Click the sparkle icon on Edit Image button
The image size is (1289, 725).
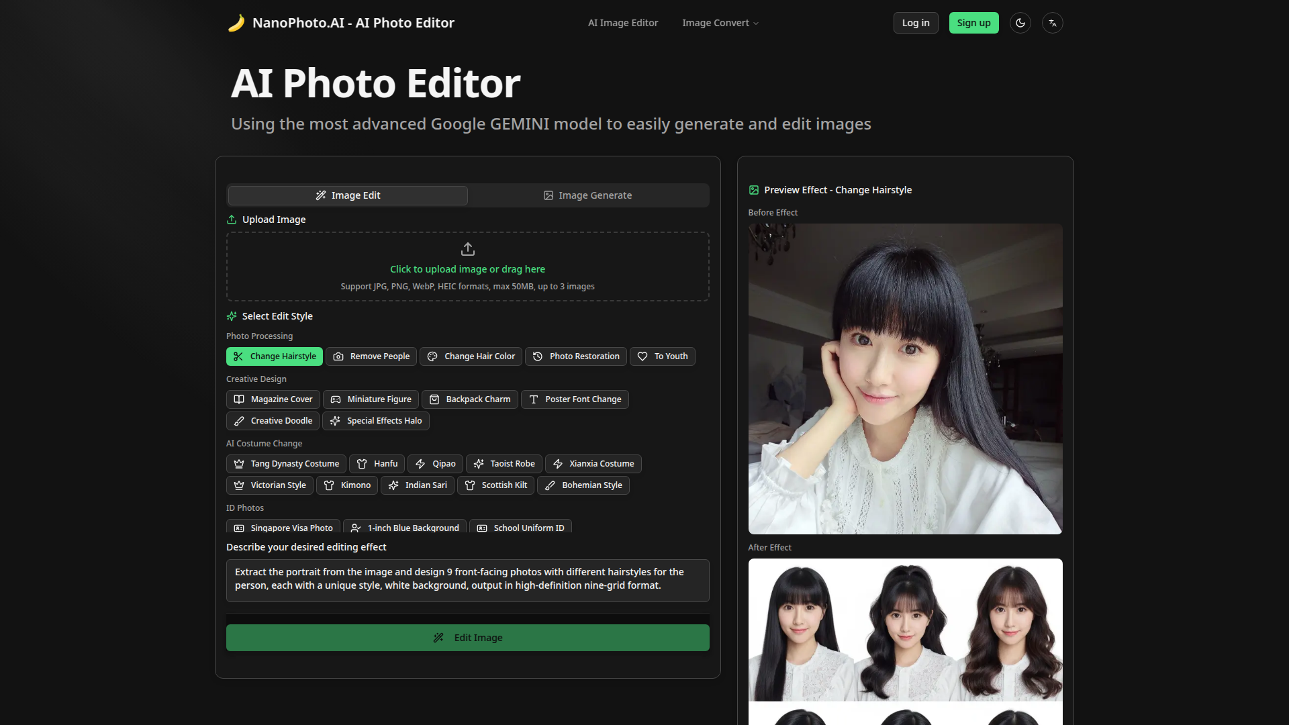(x=438, y=637)
